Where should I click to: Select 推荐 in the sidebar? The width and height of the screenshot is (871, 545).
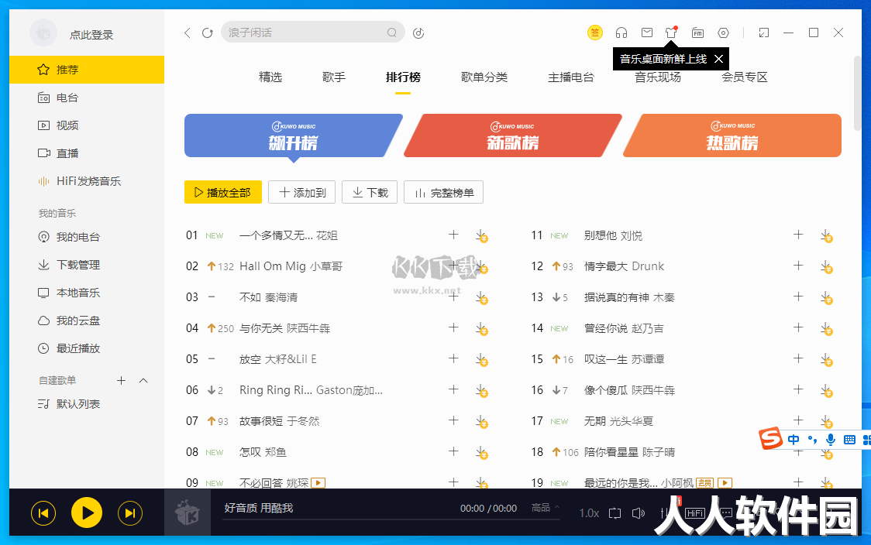[87, 70]
